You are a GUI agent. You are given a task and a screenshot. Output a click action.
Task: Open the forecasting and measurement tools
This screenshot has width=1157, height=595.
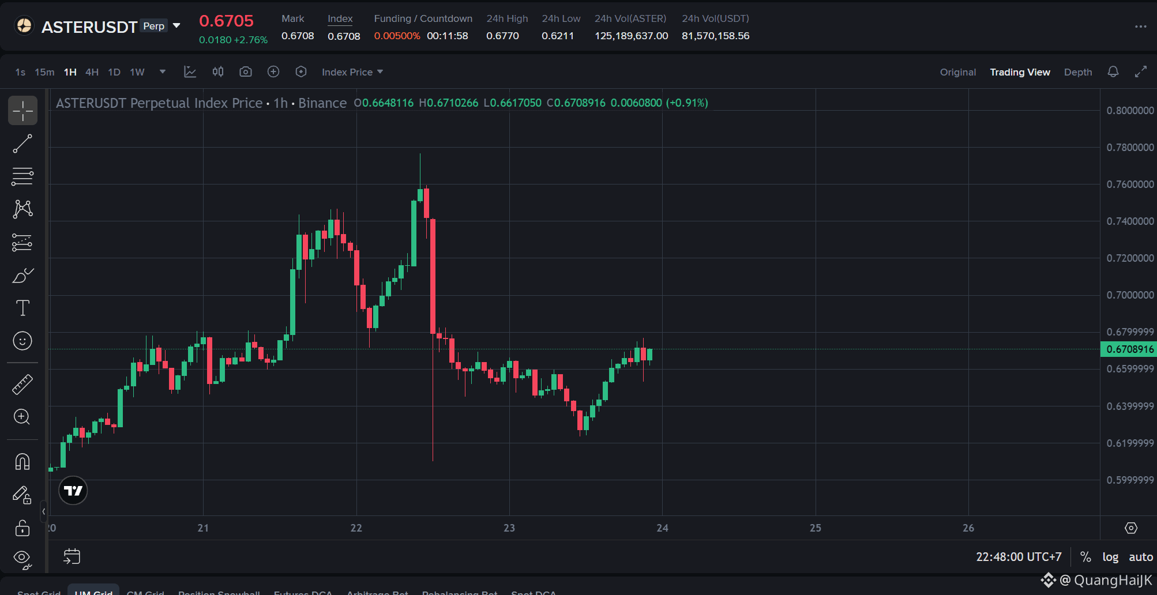click(22, 242)
